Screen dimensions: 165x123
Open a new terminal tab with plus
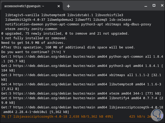click(x=68, y=6)
